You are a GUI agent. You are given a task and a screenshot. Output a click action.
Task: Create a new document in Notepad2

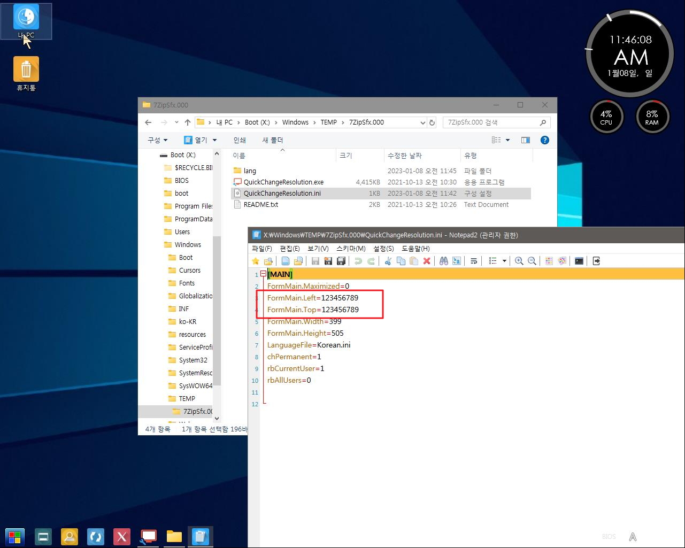tap(286, 261)
